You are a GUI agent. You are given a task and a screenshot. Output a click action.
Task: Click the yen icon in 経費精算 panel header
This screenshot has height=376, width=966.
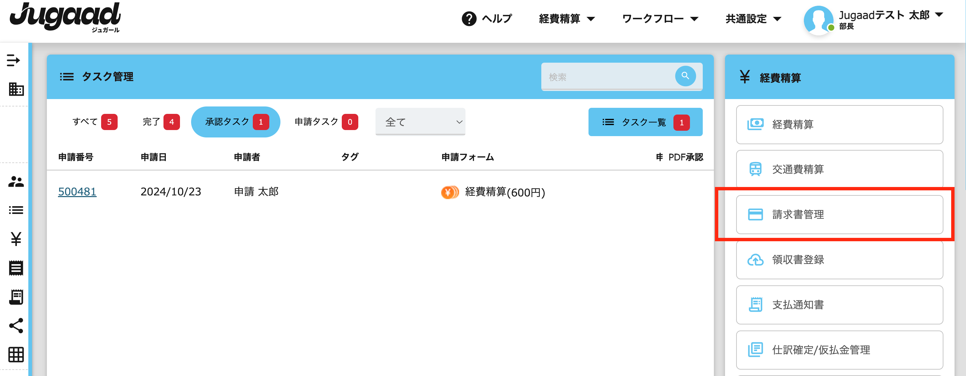(745, 77)
